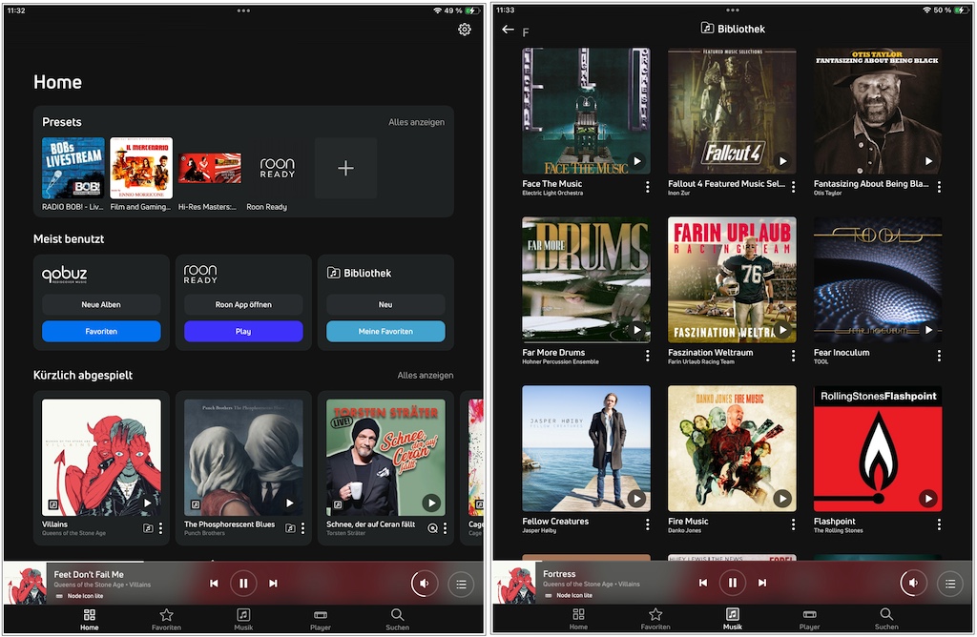Open play queue in Feet Don't Fail Me bar
The height and width of the screenshot is (637, 977).
tap(461, 584)
